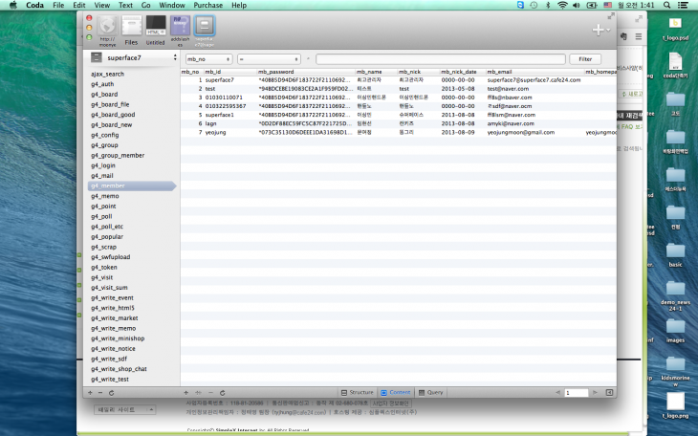Switch to Query view

pyautogui.click(x=430, y=393)
